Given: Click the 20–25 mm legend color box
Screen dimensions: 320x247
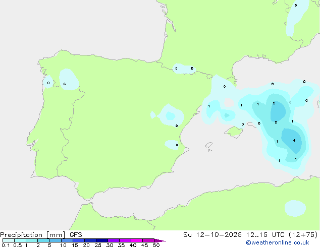Looking at the screenshot, I should click(x=90, y=240).
